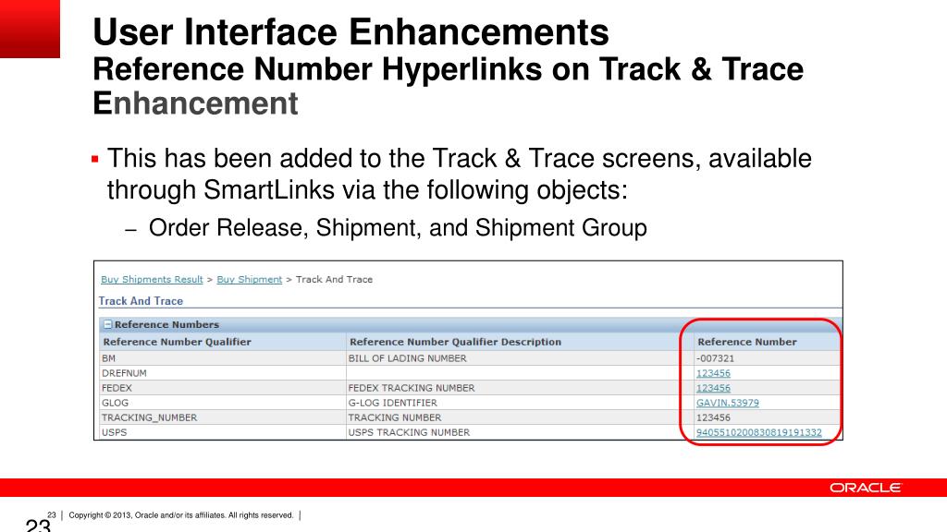Select the Reference Number Qualifier column header
947x532 pixels.
tap(177, 342)
